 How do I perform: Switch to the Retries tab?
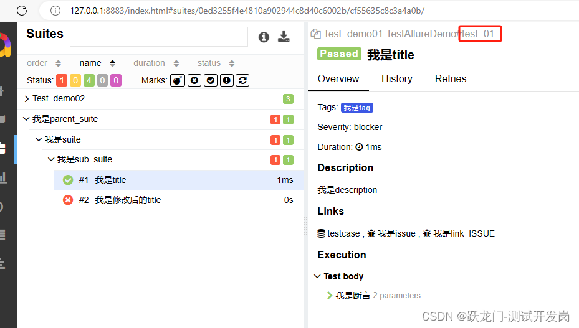coord(451,79)
